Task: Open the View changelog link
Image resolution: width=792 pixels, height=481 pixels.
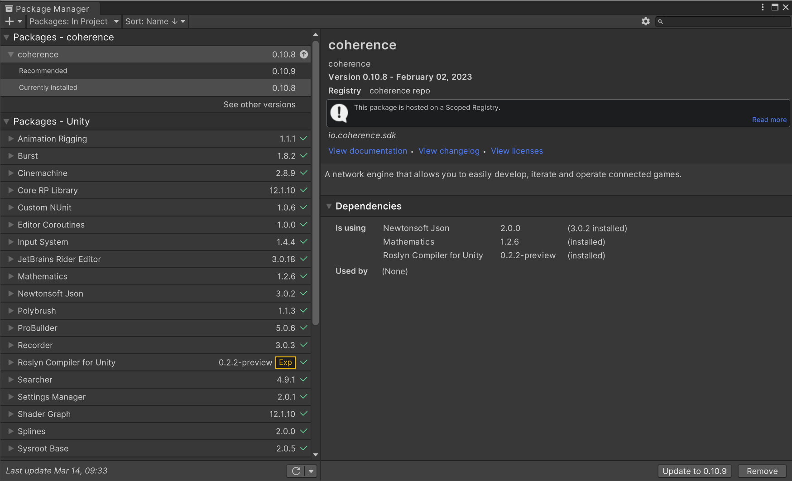Action: point(449,151)
